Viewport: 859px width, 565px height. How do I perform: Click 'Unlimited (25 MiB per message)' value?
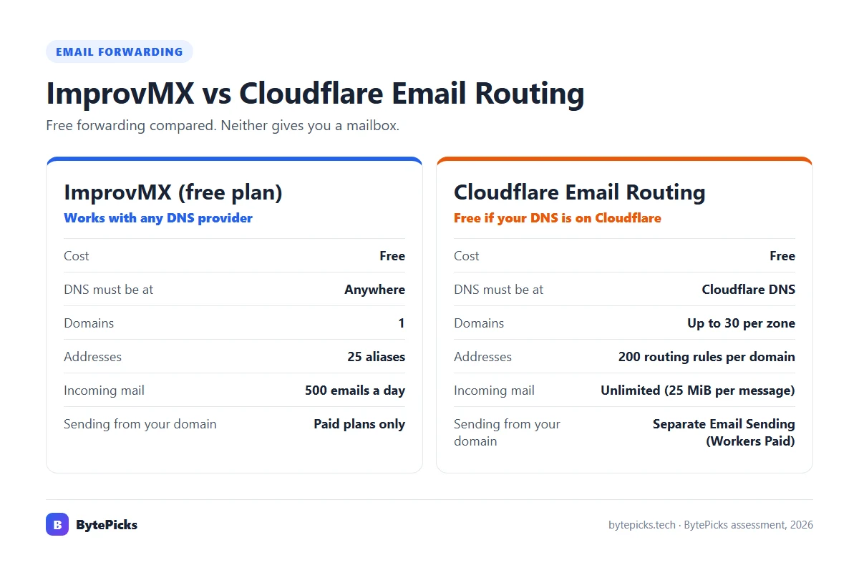pyautogui.click(x=698, y=390)
